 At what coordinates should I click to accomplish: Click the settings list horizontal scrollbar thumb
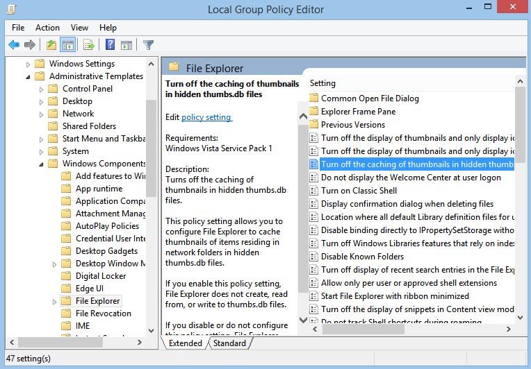pos(363,329)
